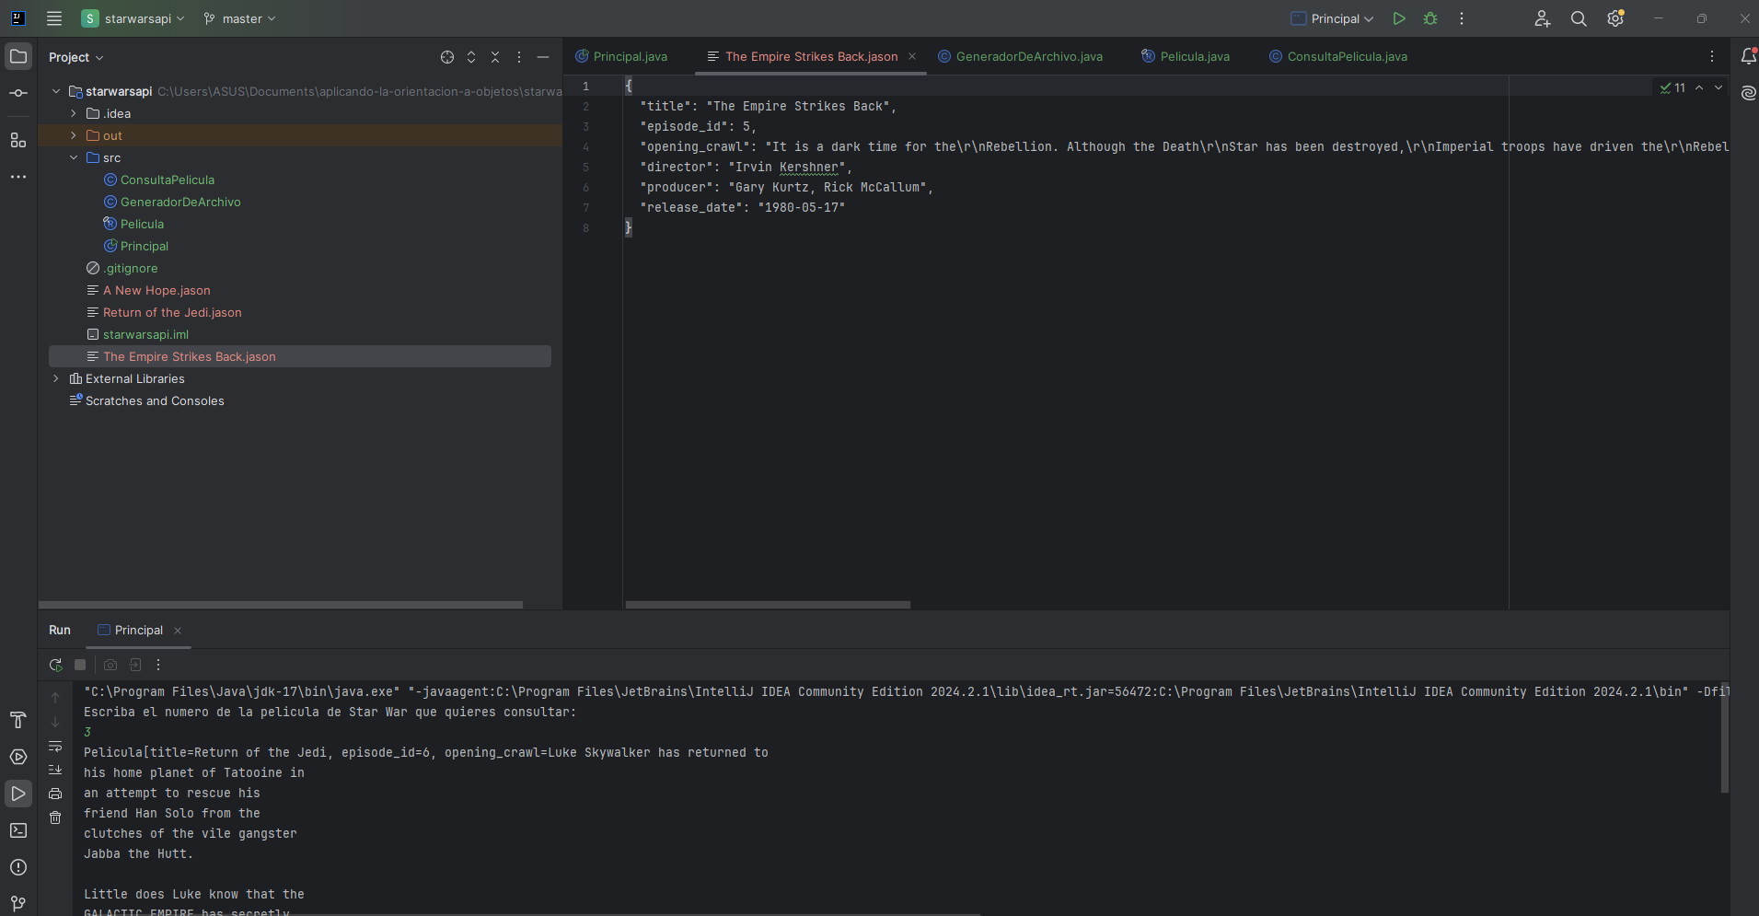Open the AI Assistant spiral icon
The image size is (1759, 916).
click(x=1749, y=93)
